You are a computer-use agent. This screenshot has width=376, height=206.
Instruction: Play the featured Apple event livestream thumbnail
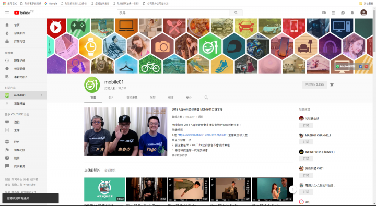(125, 131)
